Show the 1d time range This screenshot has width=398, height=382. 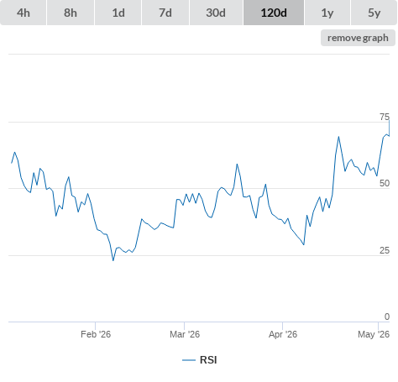tap(118, 13)
